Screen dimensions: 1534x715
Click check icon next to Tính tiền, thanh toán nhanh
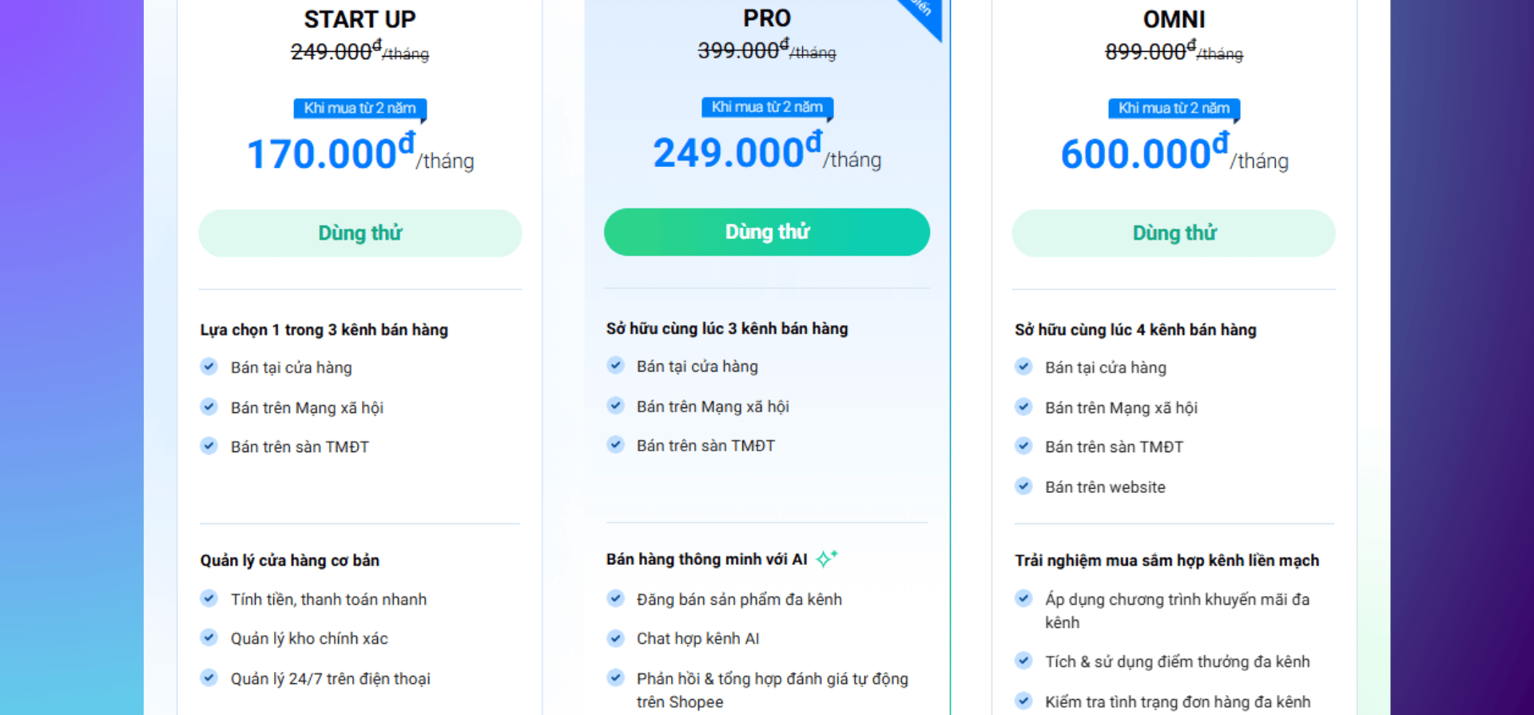(209, 598)
